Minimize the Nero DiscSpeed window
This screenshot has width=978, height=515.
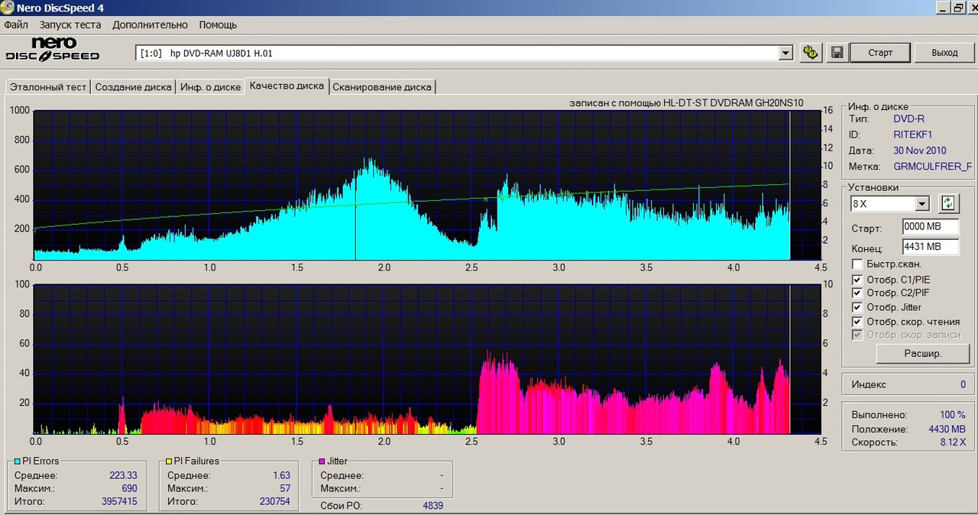click(944, 8)
